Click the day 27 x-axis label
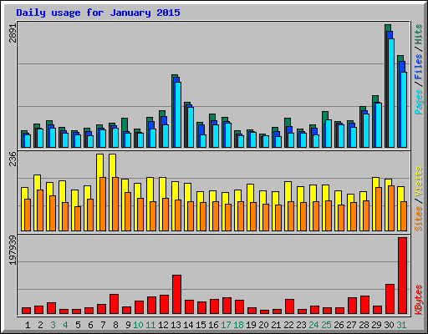Image resolution: width=428 pixels, height=334 pixels. tap(351, 325)
